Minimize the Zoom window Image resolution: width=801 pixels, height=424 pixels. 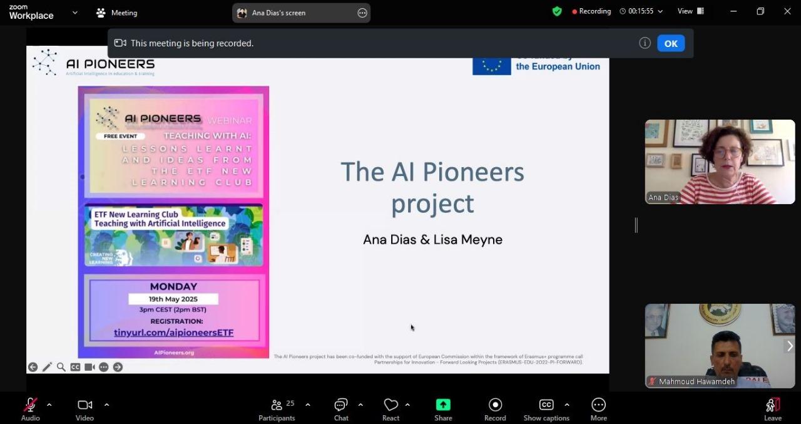tap(733, 11)
